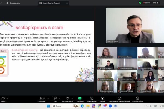
Task: Open the Reactions heart menu
Action: pos(67,98)
